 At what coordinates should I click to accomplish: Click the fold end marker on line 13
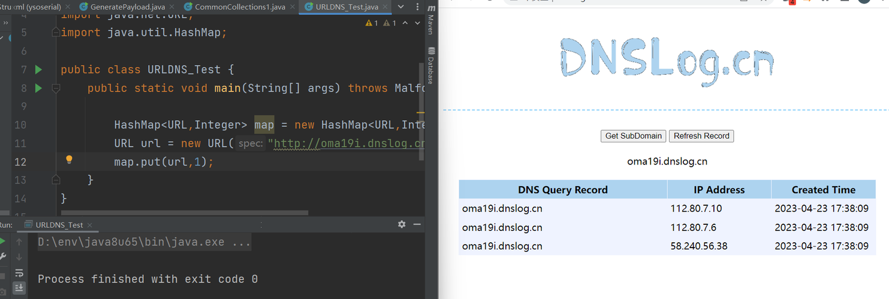[55, 179]
